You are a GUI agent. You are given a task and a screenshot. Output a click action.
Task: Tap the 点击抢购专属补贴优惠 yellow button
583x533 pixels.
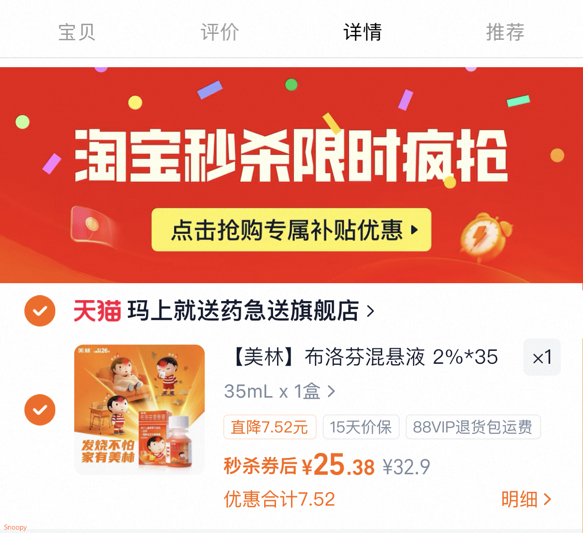291,229
